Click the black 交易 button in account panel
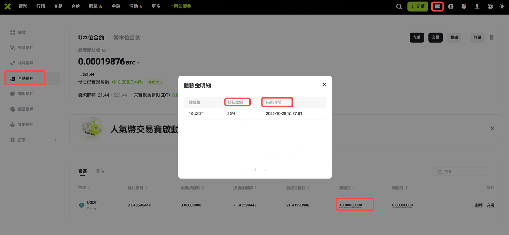 [435, 37]
